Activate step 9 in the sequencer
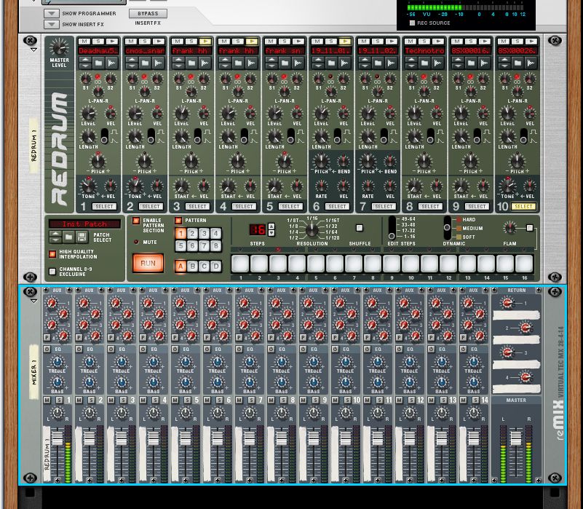The height and width of the screenshot is (509, 583). 392,264
